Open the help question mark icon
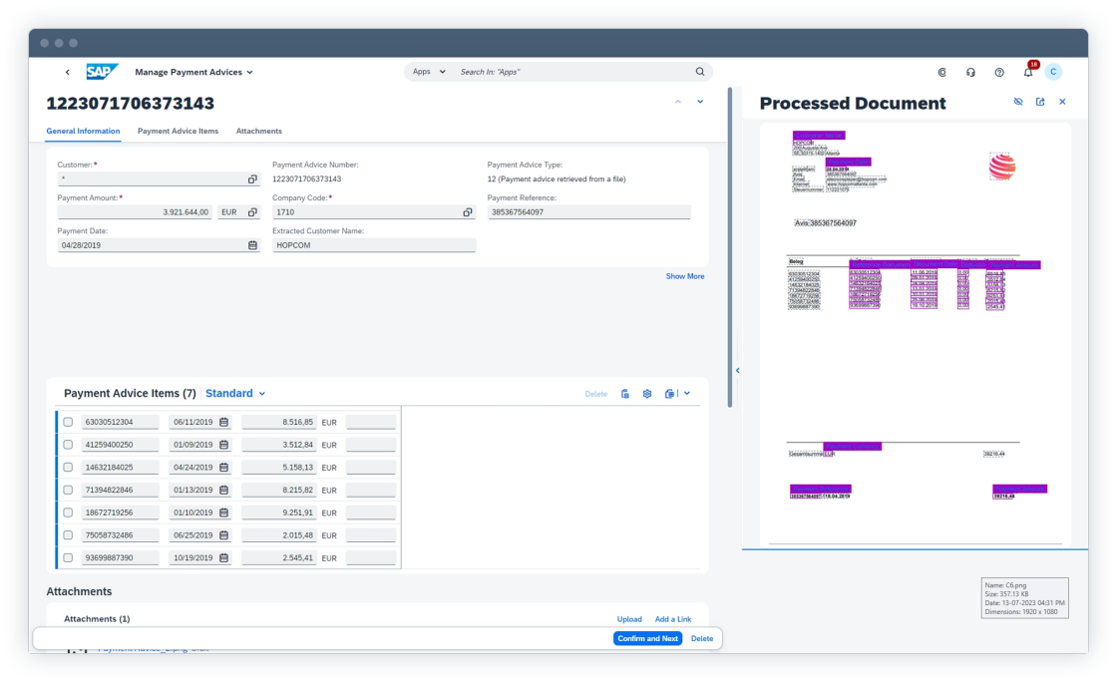 click(999, 73)
